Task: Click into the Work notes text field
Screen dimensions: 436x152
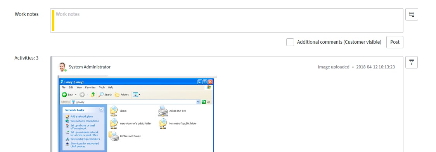Action: (227, 20)
